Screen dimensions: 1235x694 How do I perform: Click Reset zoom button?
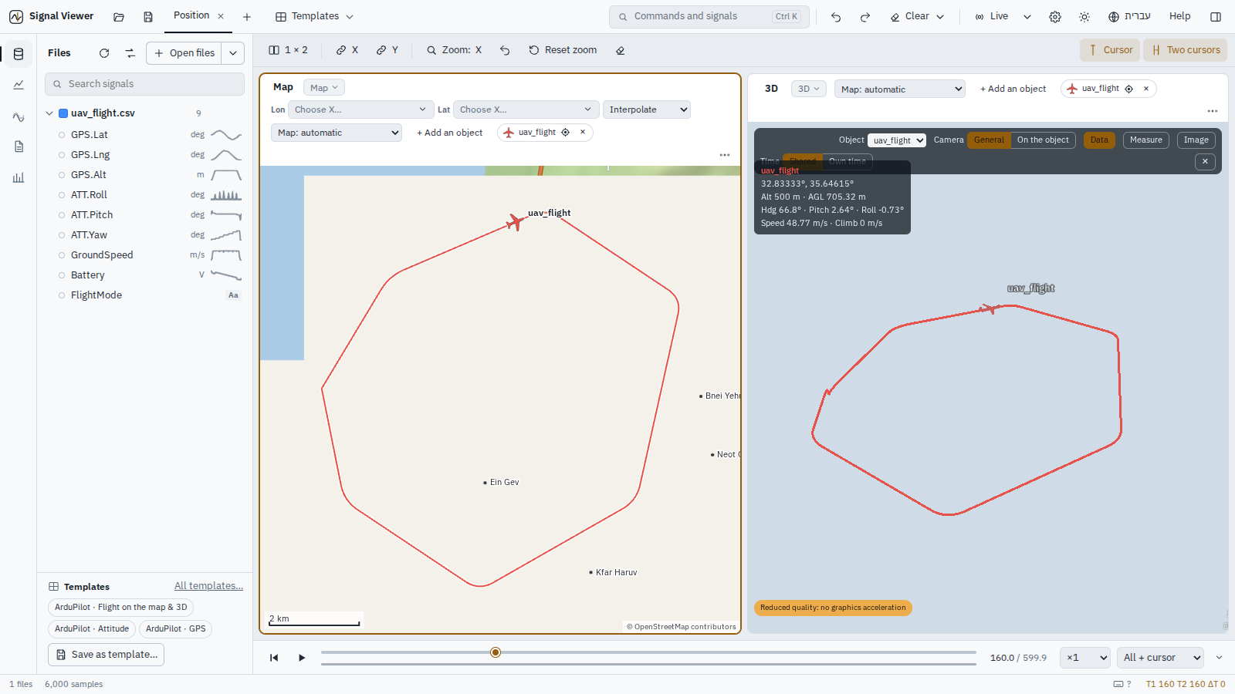click(x=563, y=50)
